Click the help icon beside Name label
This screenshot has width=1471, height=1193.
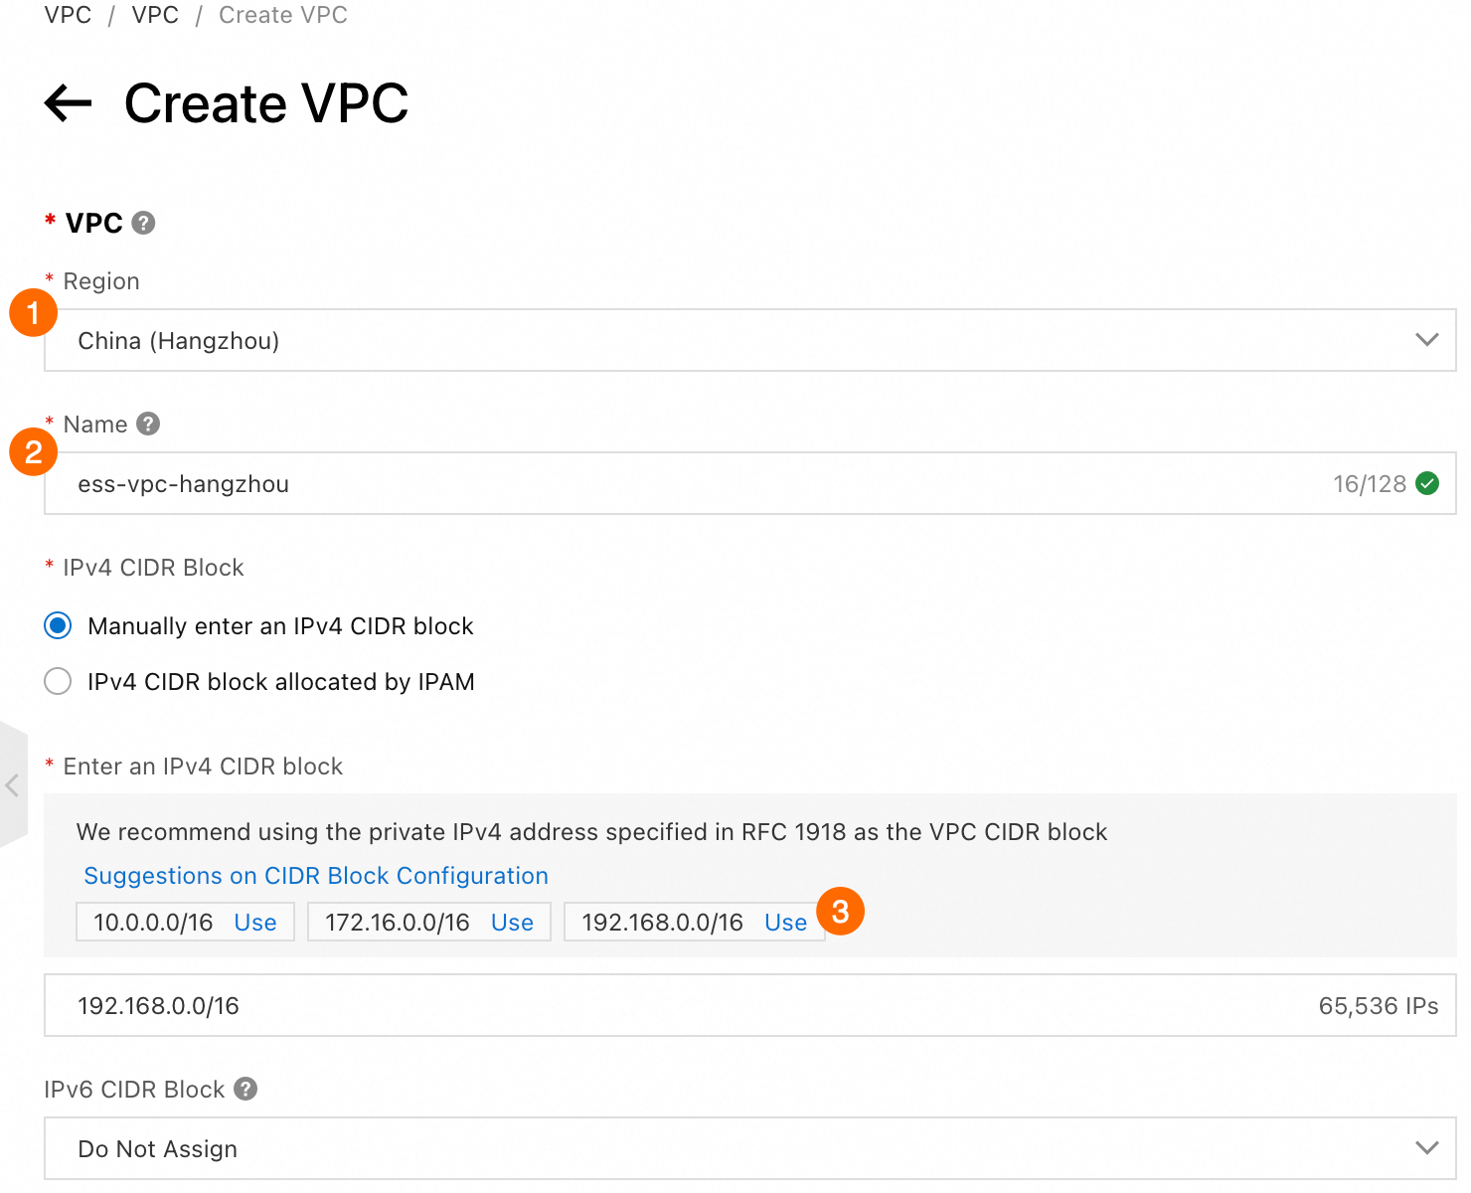coord(148,425)
